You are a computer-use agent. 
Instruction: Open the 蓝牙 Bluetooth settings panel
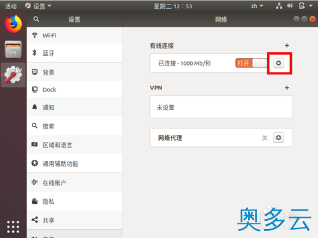click(74, 53)
